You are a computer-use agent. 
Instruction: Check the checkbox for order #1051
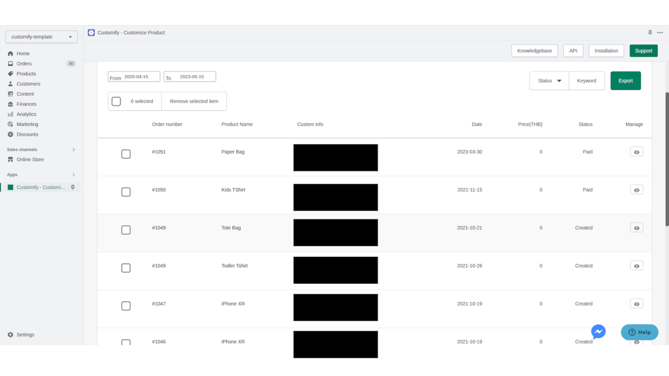coord(126,154)
